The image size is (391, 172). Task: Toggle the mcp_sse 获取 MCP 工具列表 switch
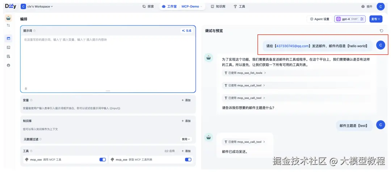(x=188, y=160)
